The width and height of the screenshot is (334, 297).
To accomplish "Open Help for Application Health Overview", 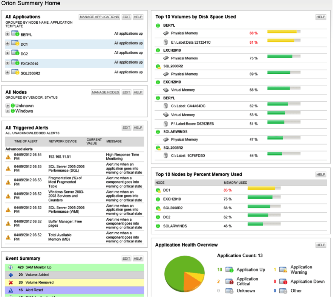I will tap(321, 245).
